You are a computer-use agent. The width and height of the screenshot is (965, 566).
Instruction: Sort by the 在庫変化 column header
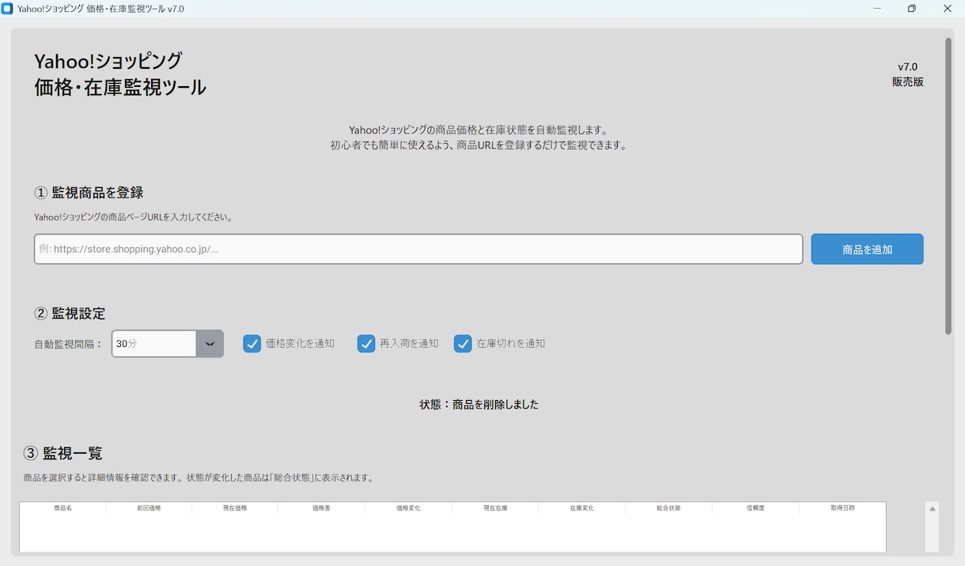click(581, 508)
